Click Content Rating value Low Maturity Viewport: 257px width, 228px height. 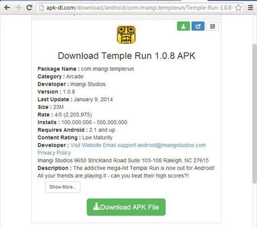click(x=97, y=138)
